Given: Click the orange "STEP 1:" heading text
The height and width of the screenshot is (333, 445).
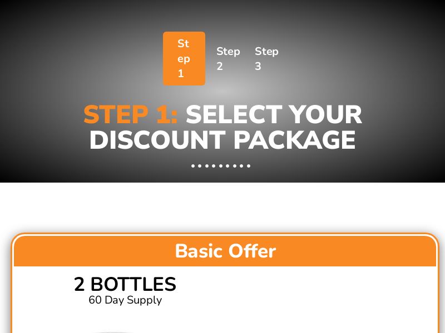Looking at the screenshot, I should [130, 115].
